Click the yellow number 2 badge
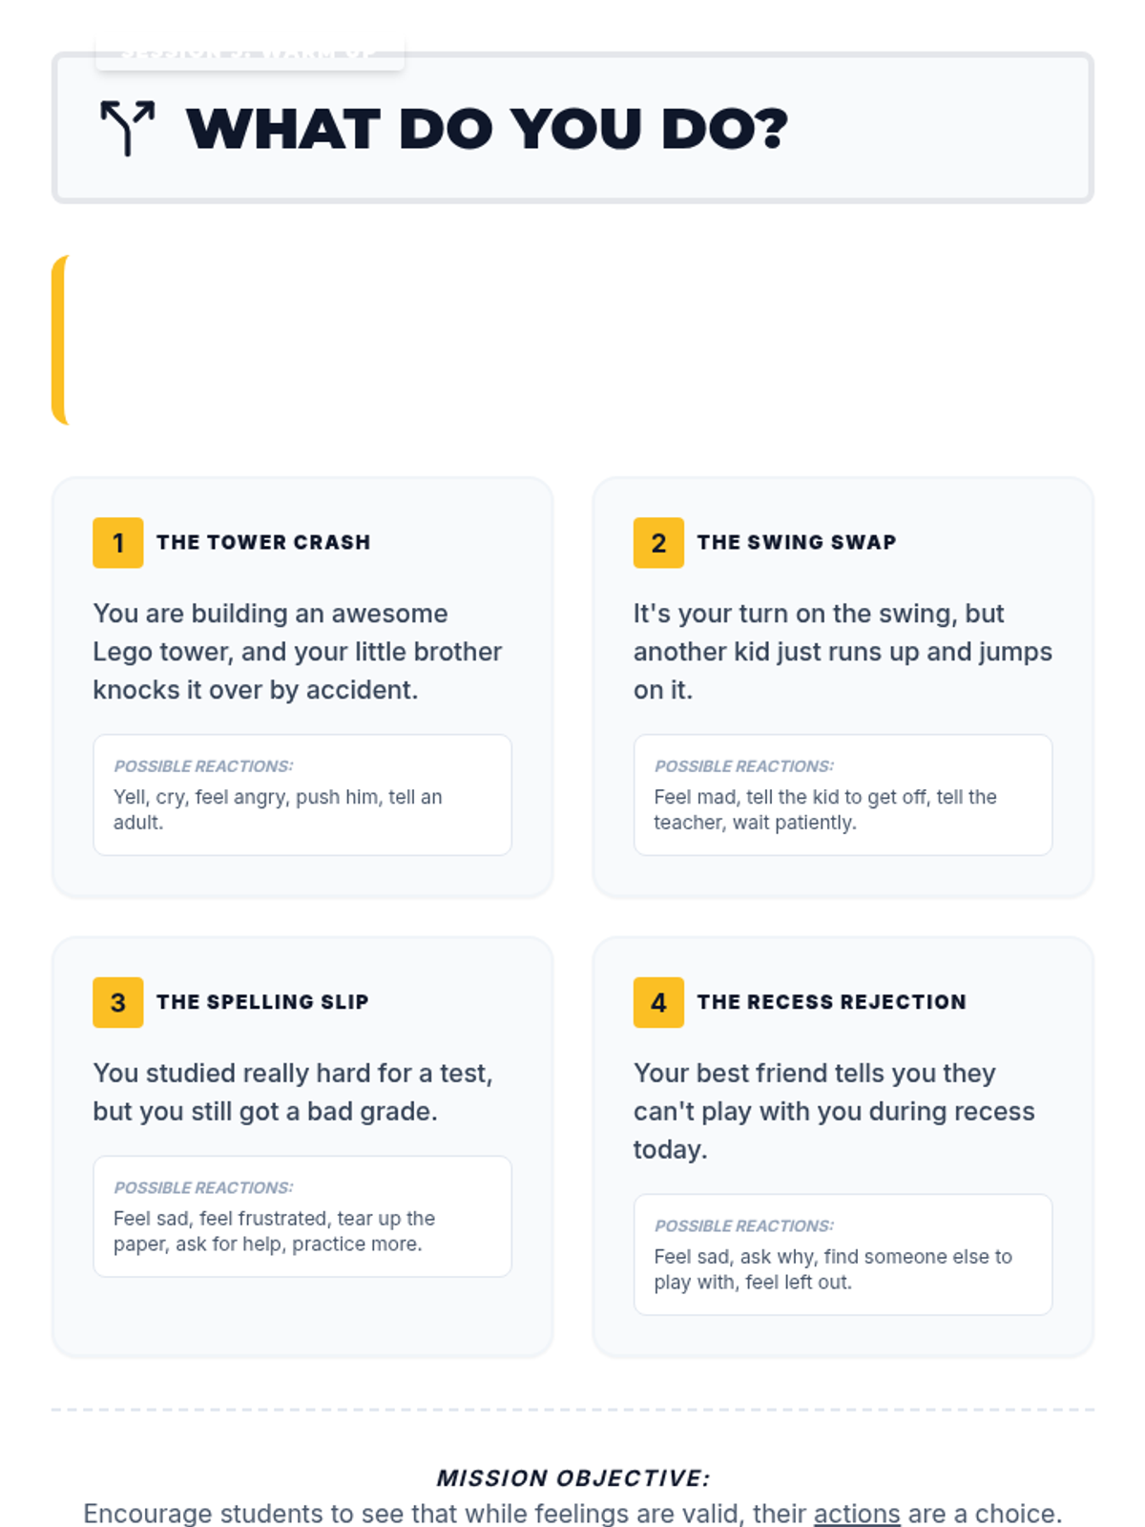The width and height of the screenshot is (1145, 1527). (658, 543)
